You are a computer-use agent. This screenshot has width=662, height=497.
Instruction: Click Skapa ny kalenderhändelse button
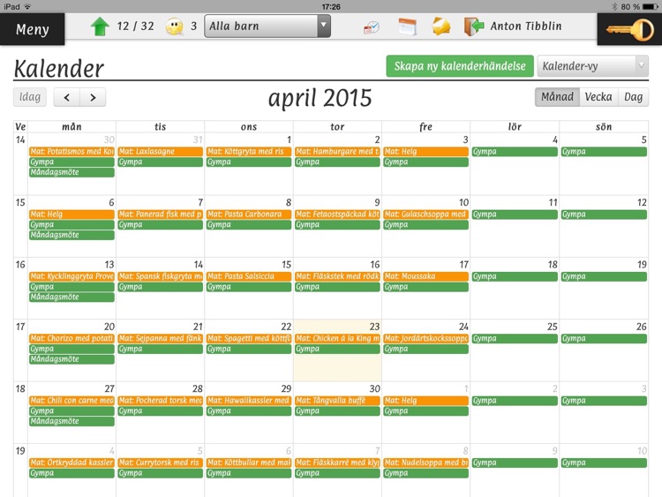[x=460, y=66]
